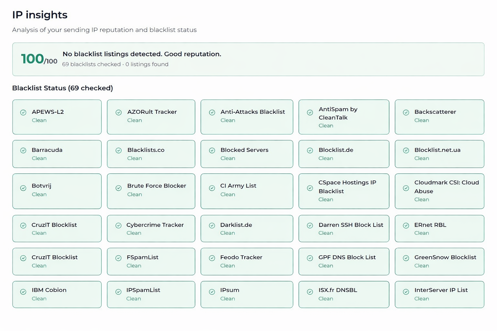The image size is (497, 331).
Task: Select the FSpamList check icon
Action: tap(119, 258)
